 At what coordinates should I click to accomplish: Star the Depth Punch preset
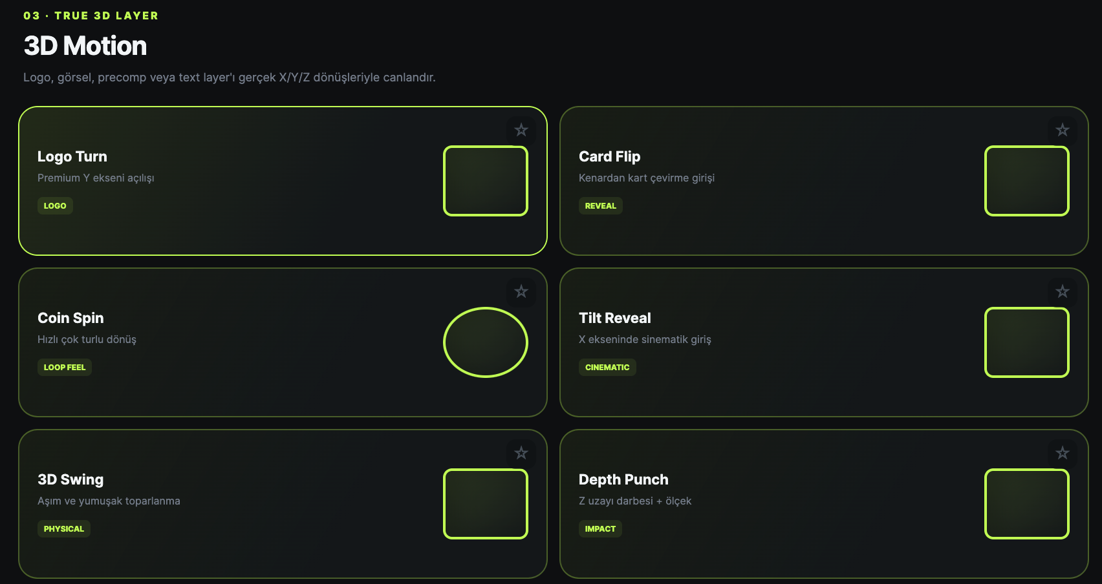pyautogui.click(x=1063, y=453)
